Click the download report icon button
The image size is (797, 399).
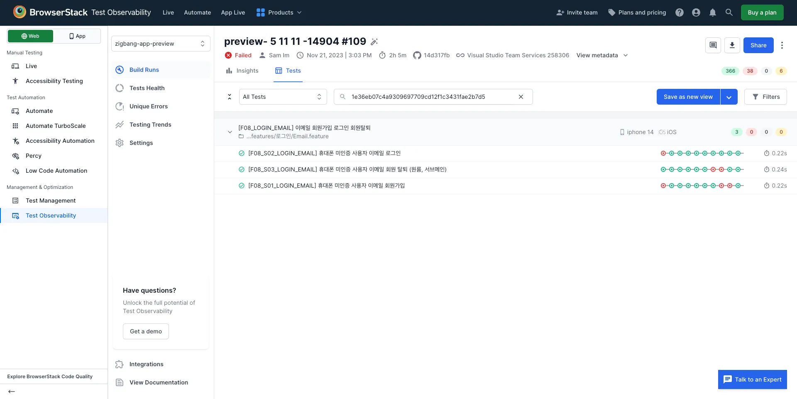(732, 45)
